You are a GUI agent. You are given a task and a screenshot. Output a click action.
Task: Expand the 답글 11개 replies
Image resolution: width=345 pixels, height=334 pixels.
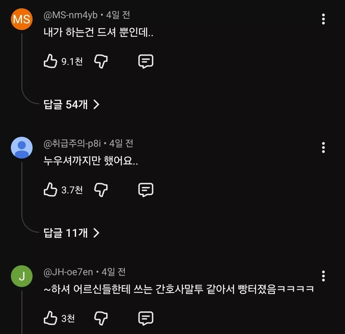[x=65, y=233]
